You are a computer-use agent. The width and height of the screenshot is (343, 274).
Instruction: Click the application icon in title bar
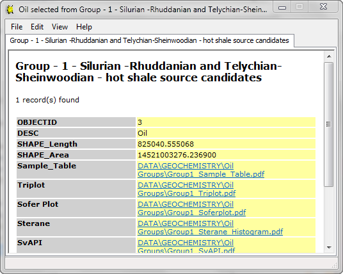point(10,10)
